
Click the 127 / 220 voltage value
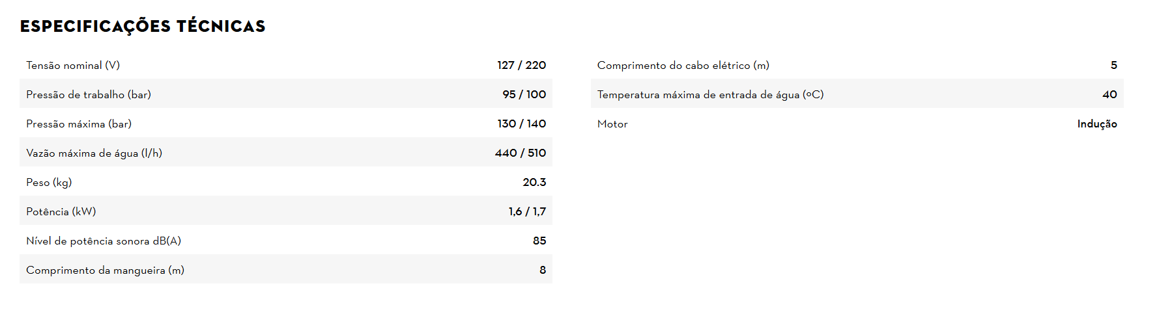tap(521, 65)
